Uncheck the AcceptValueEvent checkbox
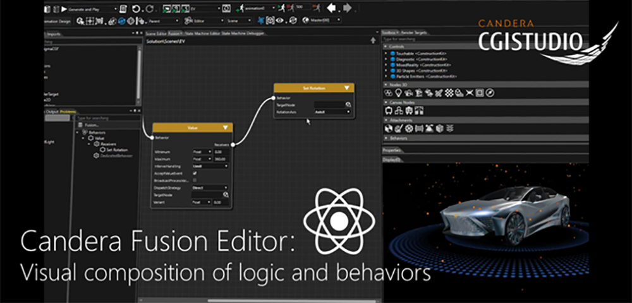The width and height of the screenshot is (632, 303). pos(195,172)
